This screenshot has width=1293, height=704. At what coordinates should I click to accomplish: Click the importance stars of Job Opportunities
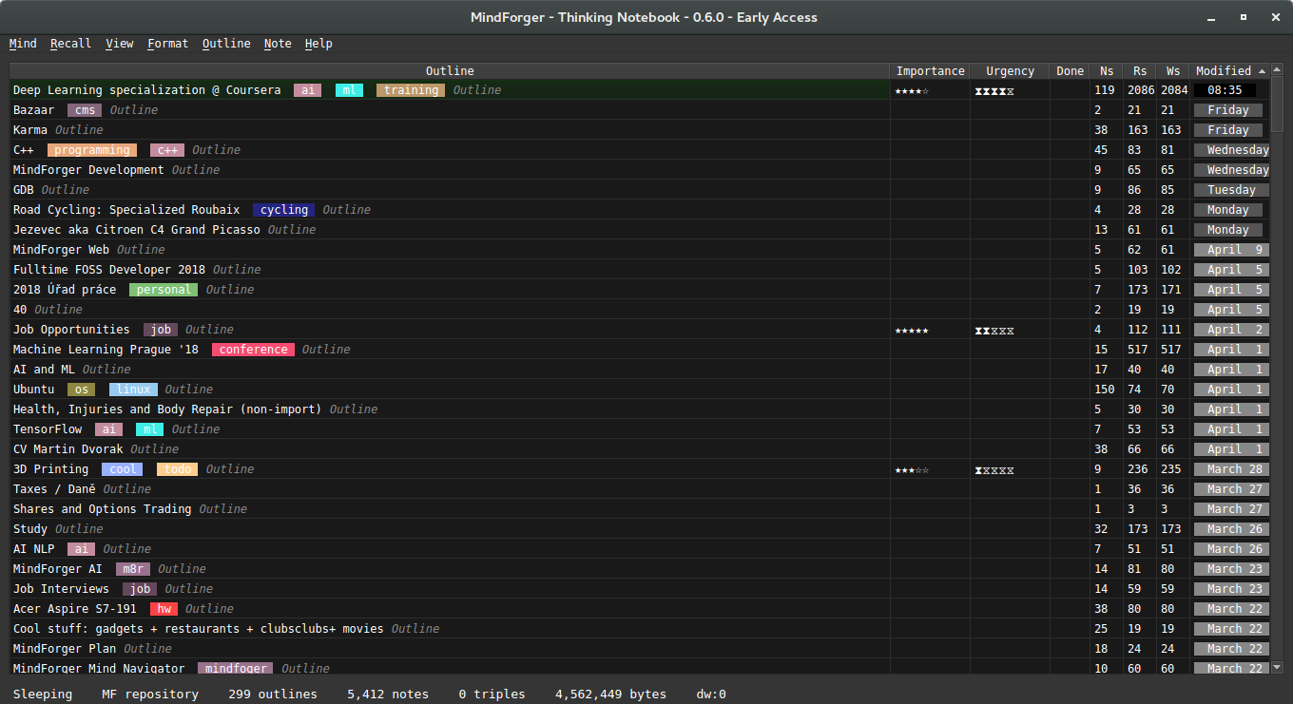[x=911, y=331]
